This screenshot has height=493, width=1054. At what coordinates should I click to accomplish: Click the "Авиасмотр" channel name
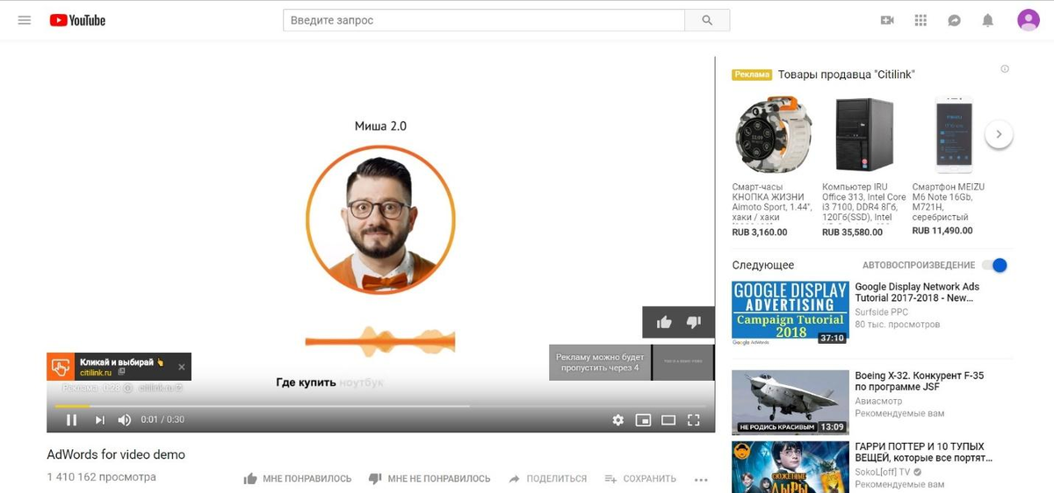point(877,401)
